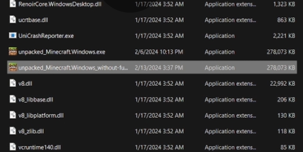Click the 85 KB size value

pos(288,147)
